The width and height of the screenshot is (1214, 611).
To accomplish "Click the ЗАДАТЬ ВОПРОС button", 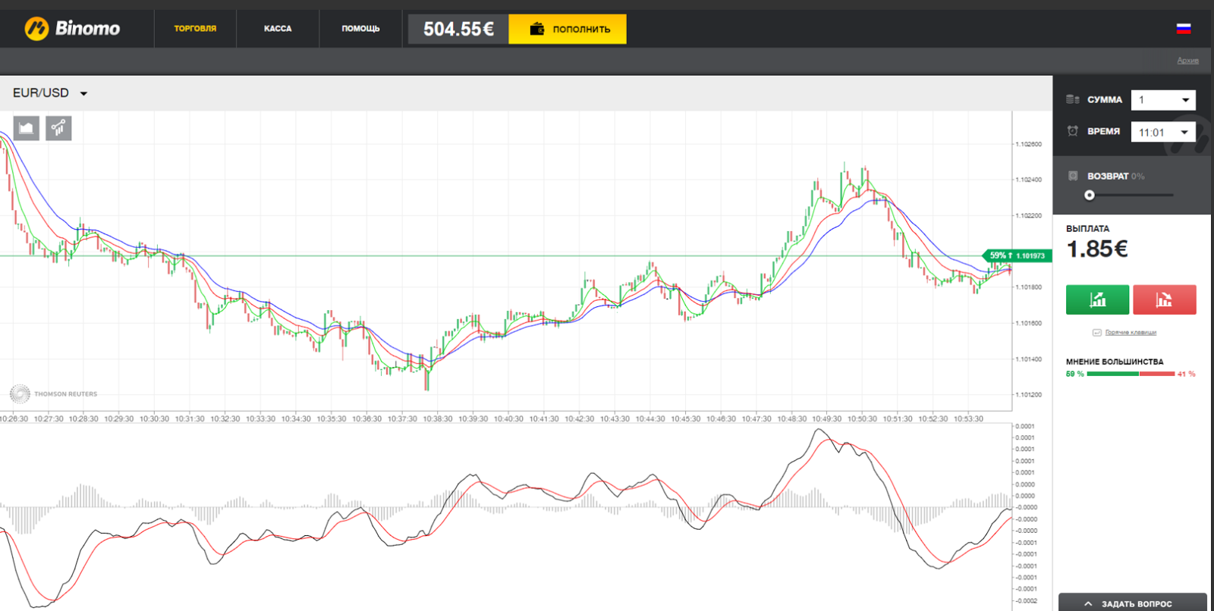I will pos(1132,603).
